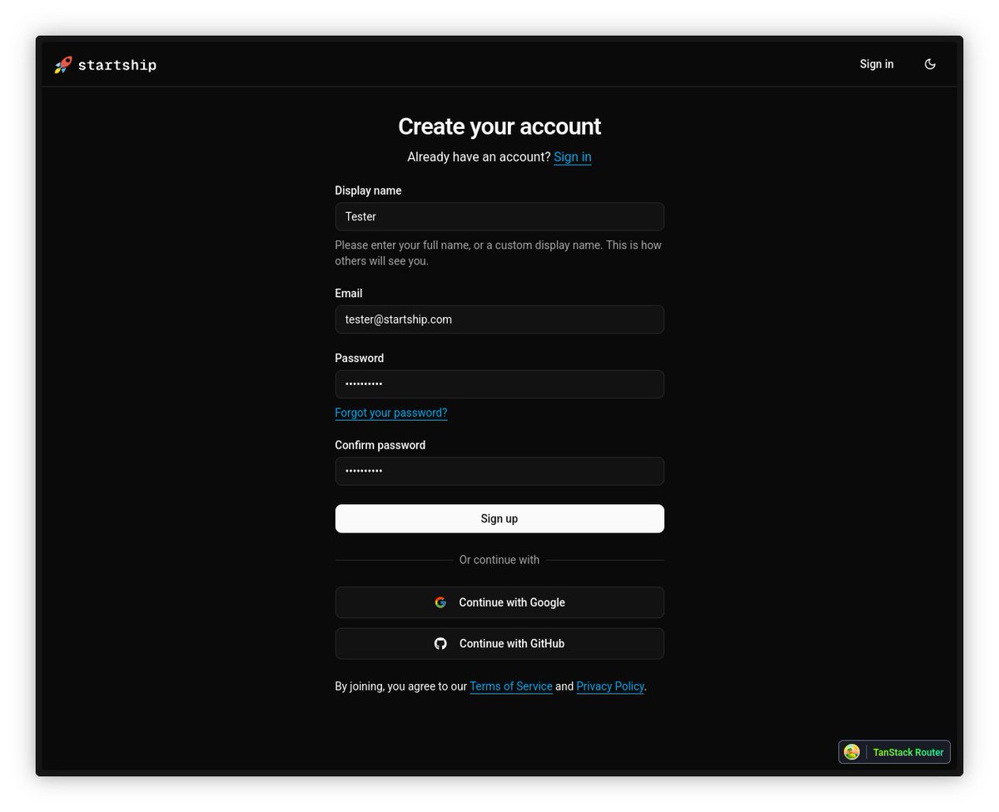Submit the form with Sign up
Screen dimensions: 999x812
[499, 518]
